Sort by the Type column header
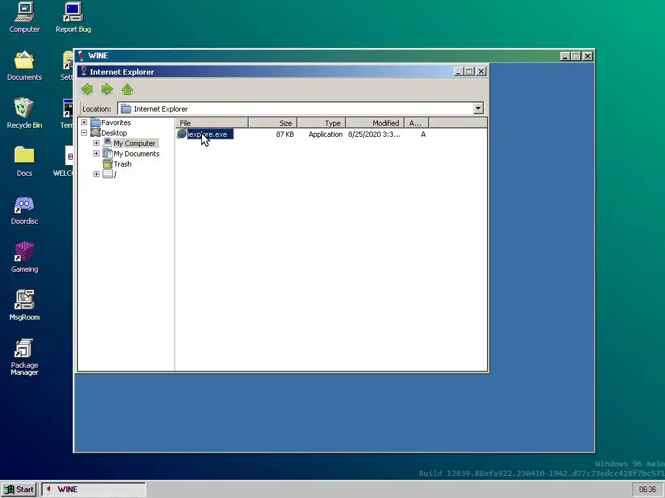Viewport: 665px width, 498px height. pos(321,123)
